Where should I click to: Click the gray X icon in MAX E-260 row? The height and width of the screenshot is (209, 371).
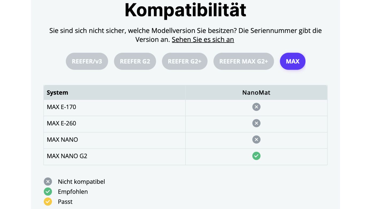256,123
